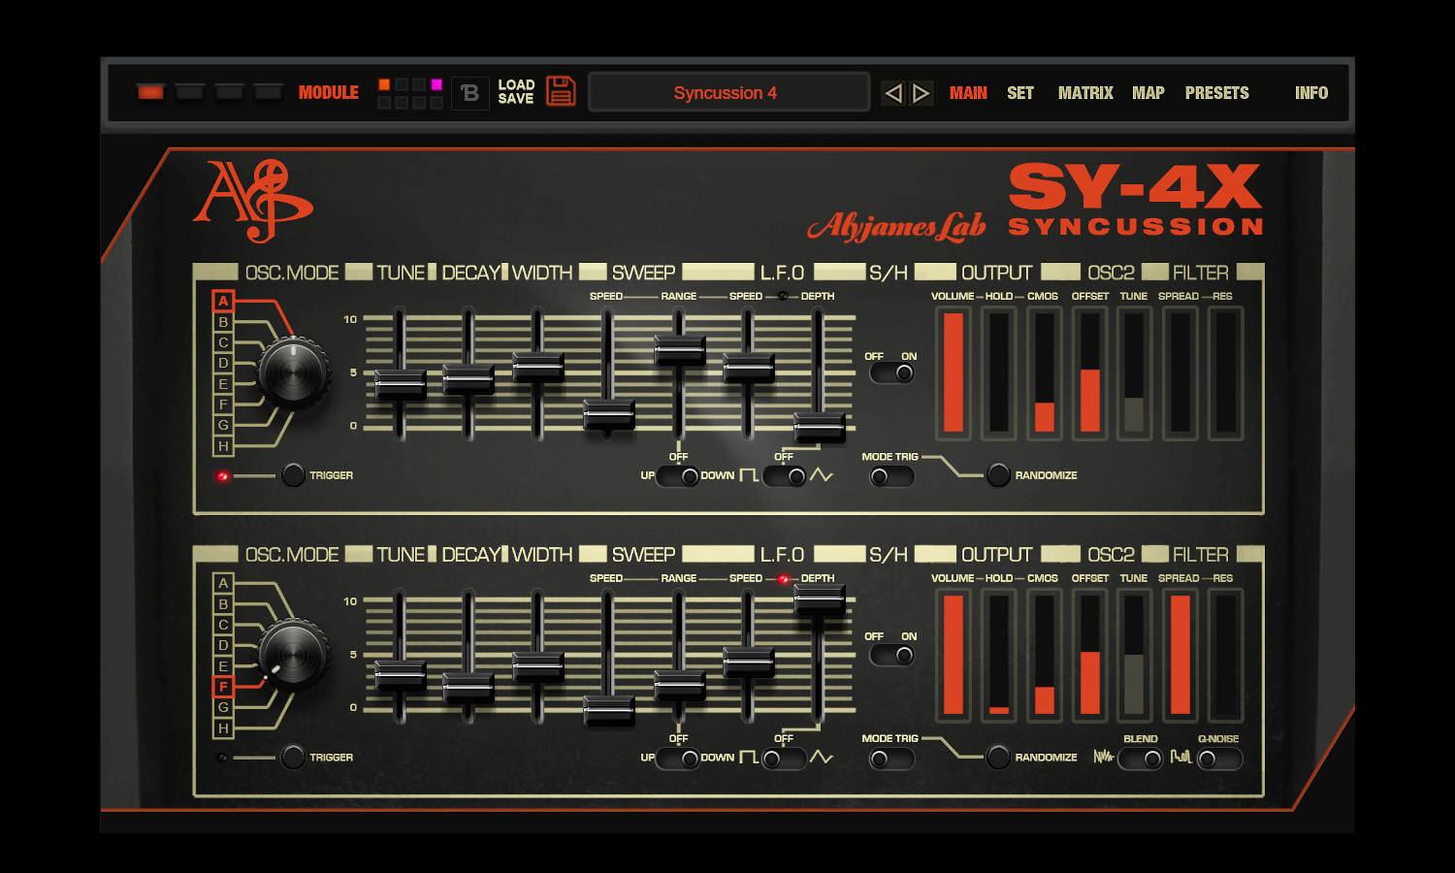Select the fourth module button

(x=268, y=92)
